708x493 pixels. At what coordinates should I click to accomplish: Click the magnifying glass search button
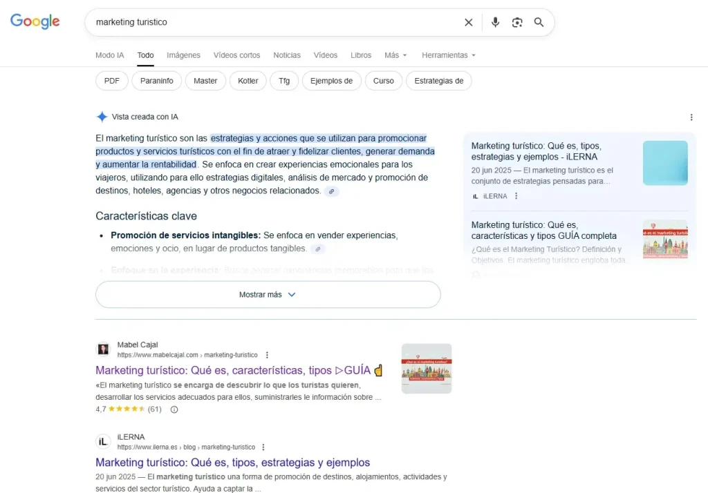[x=539, y=22]
